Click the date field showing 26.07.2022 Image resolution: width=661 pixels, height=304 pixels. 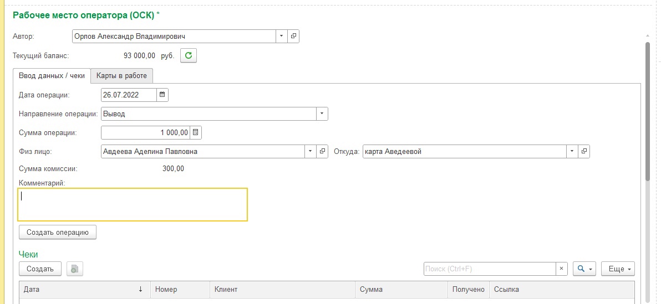click(x=129, y=95)
